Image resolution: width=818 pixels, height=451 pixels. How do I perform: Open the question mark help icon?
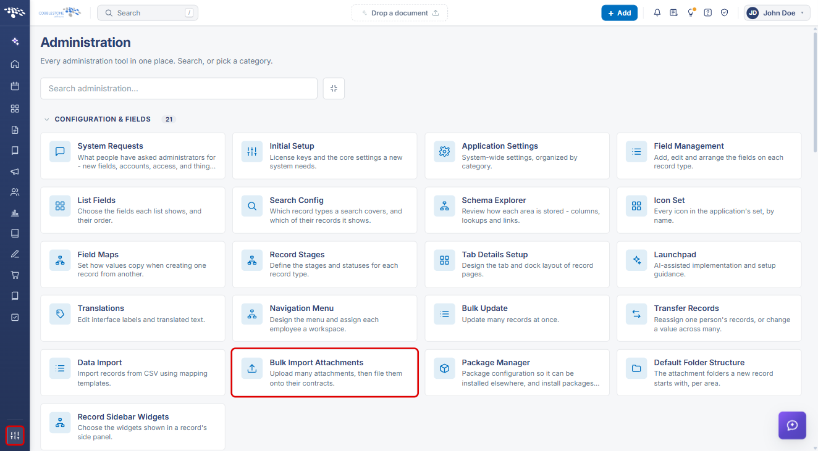coord(708,13)
